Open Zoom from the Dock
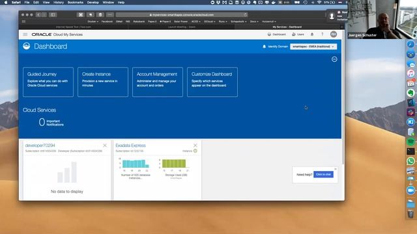417x234 pixels. (410, 190)
